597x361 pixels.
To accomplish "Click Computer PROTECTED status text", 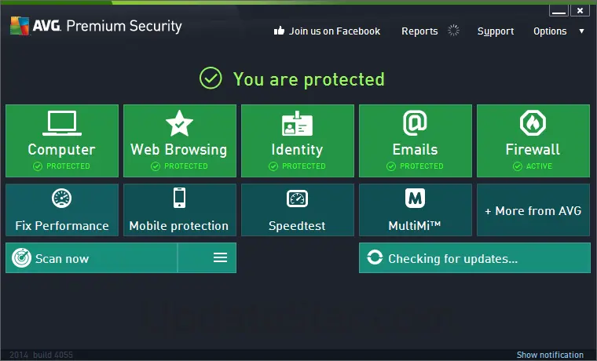I will pos(68,166).
